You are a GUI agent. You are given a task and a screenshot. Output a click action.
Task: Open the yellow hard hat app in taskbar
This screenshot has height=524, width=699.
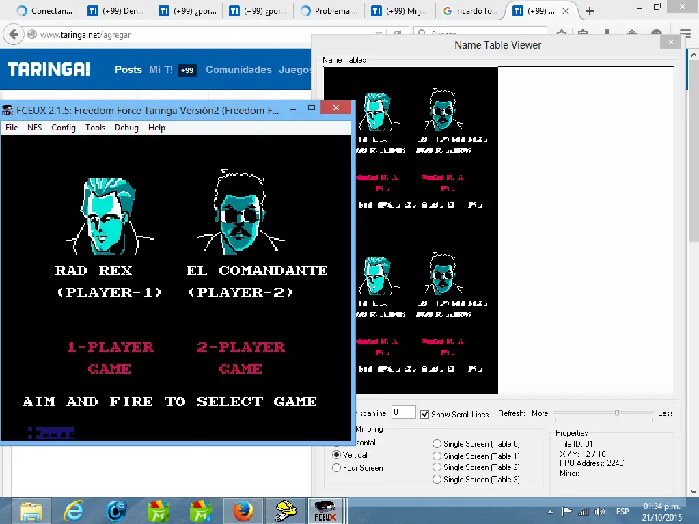[x=286, y=511]
